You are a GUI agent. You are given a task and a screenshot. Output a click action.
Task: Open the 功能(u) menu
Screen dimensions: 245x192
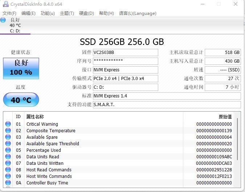click(48, 13)
